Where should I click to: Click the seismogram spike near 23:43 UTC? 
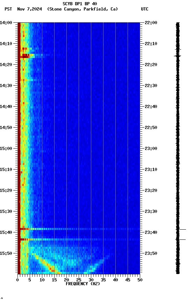181,239
